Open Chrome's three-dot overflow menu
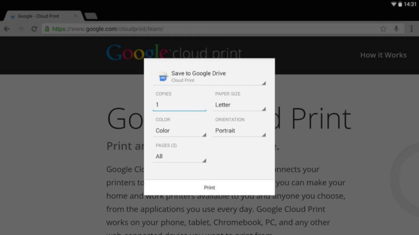The width and height of the screenshot is (419, 235). 411,29
